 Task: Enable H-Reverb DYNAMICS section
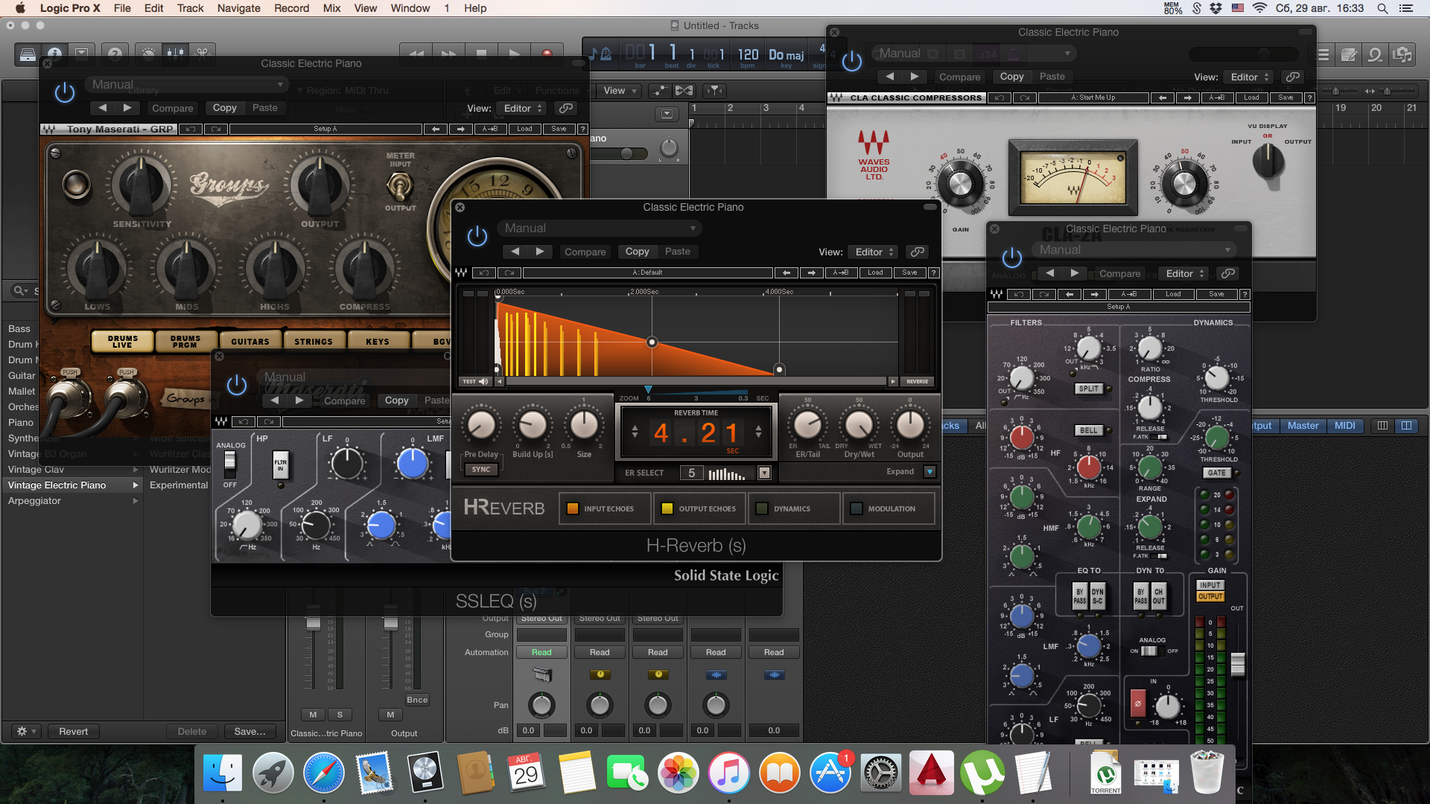pyautogui.click(x=762, y=508)
